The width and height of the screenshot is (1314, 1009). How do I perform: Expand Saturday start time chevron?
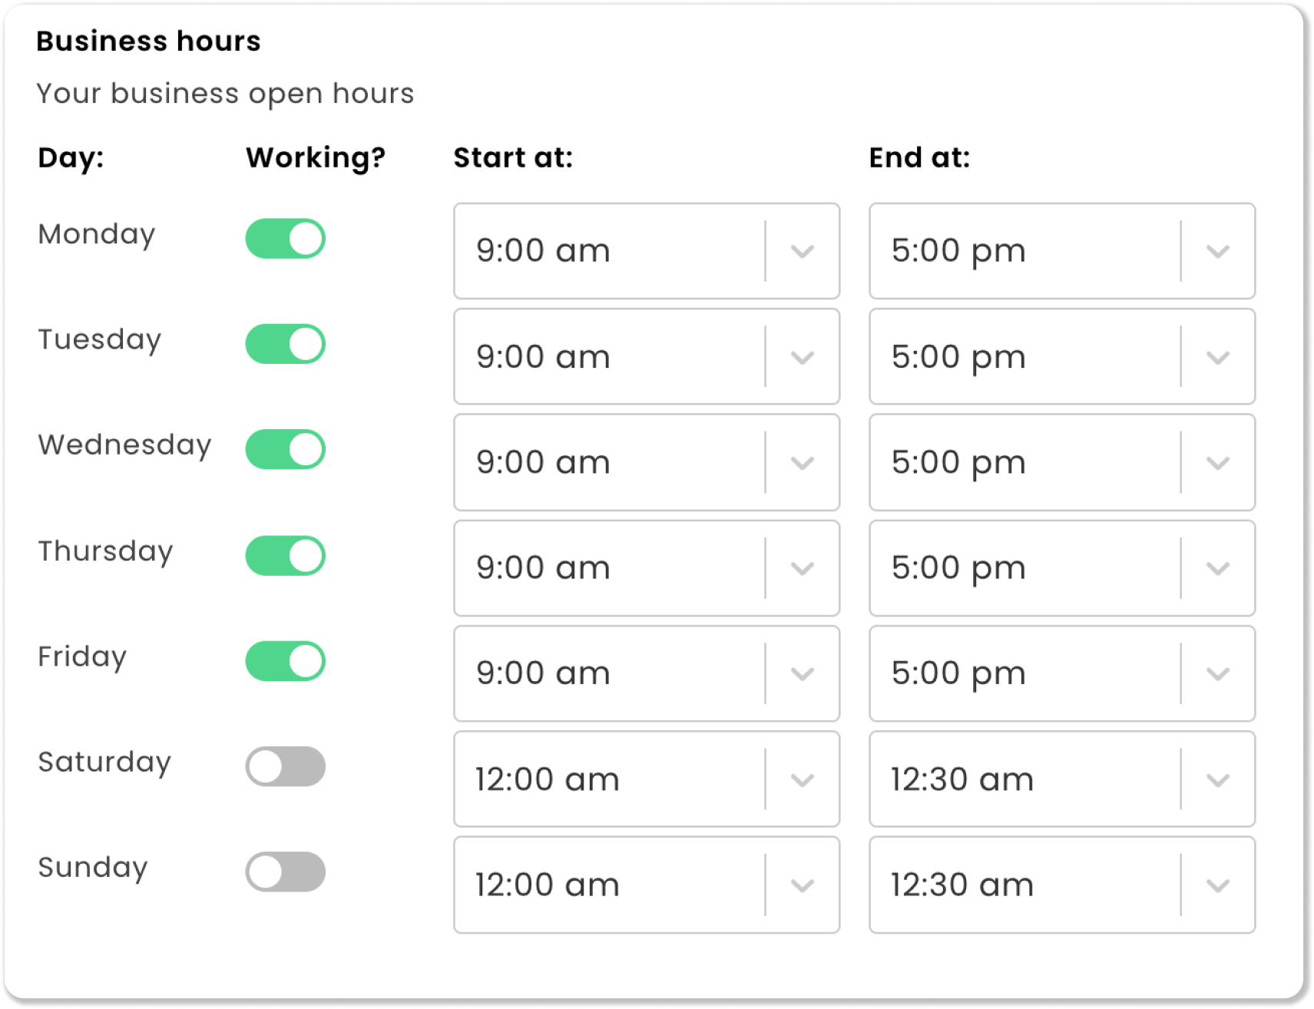click(x=803, y=780)
